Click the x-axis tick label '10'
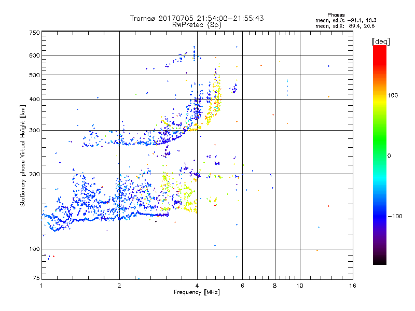Screen dimensions: 415x311 click(x=300, y=286)
